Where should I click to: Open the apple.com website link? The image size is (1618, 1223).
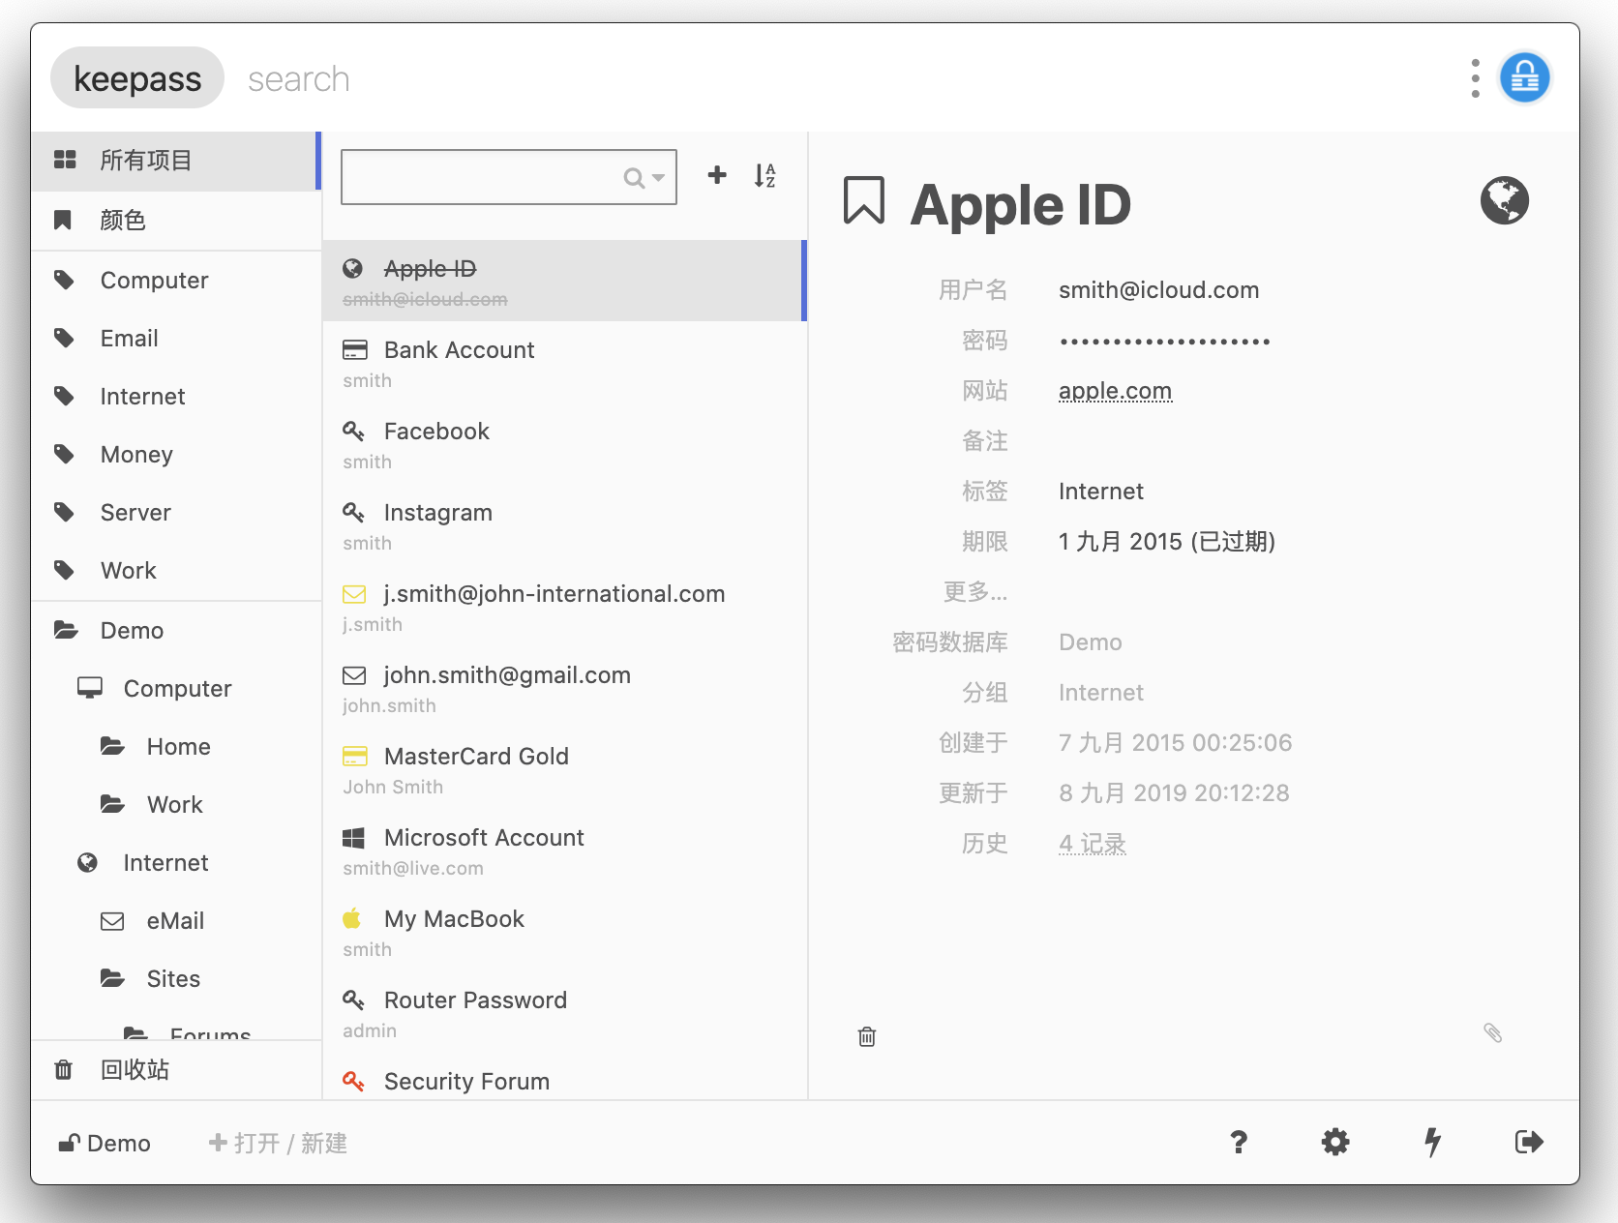(1115, 390)
